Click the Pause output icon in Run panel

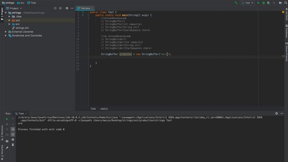(7, 129)
